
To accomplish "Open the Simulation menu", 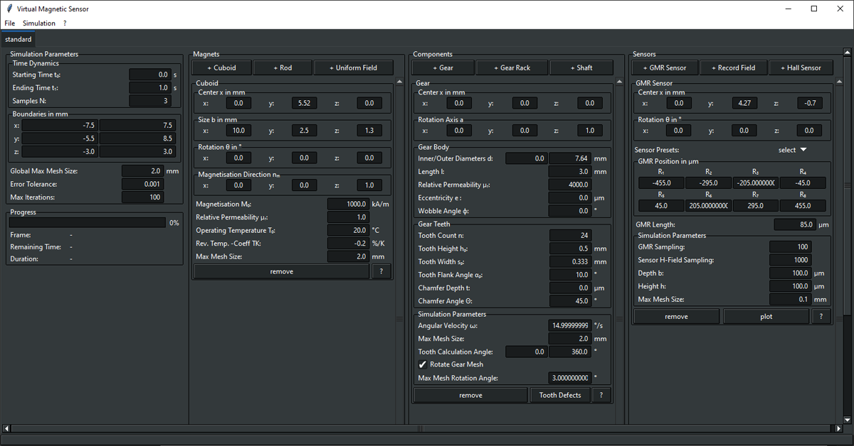I will (x=38, y=23).
